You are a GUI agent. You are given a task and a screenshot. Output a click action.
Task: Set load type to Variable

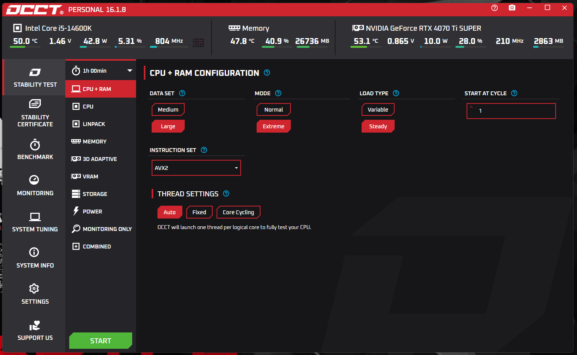(378, 110)
